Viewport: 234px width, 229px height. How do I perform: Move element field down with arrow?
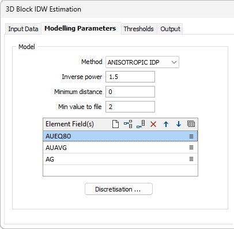[179, 124]
